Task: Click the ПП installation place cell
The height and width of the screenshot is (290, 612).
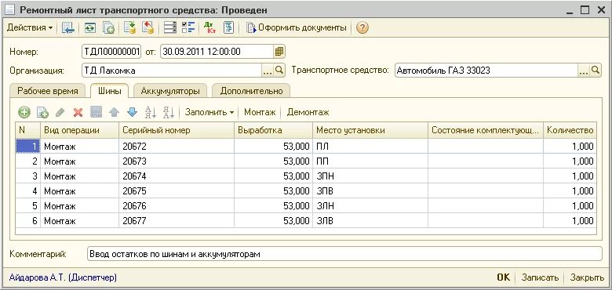Action: (x=370, y=161)
